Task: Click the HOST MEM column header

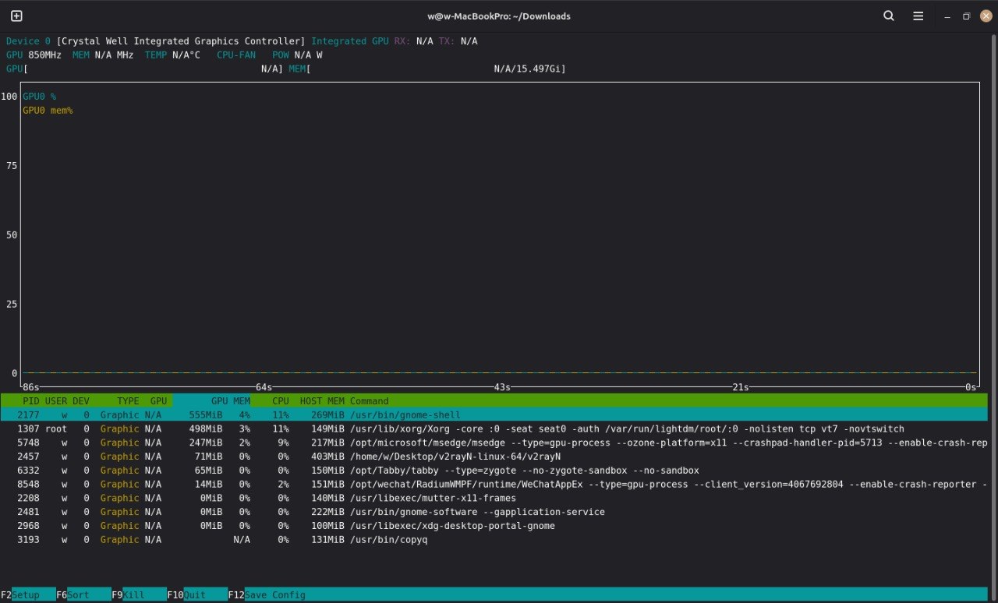Action: [321, 401]
